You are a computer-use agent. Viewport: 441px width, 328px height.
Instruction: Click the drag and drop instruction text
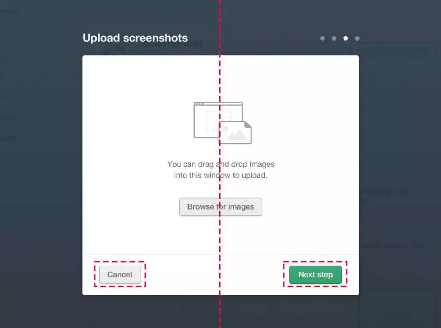[x=221, y=170]
